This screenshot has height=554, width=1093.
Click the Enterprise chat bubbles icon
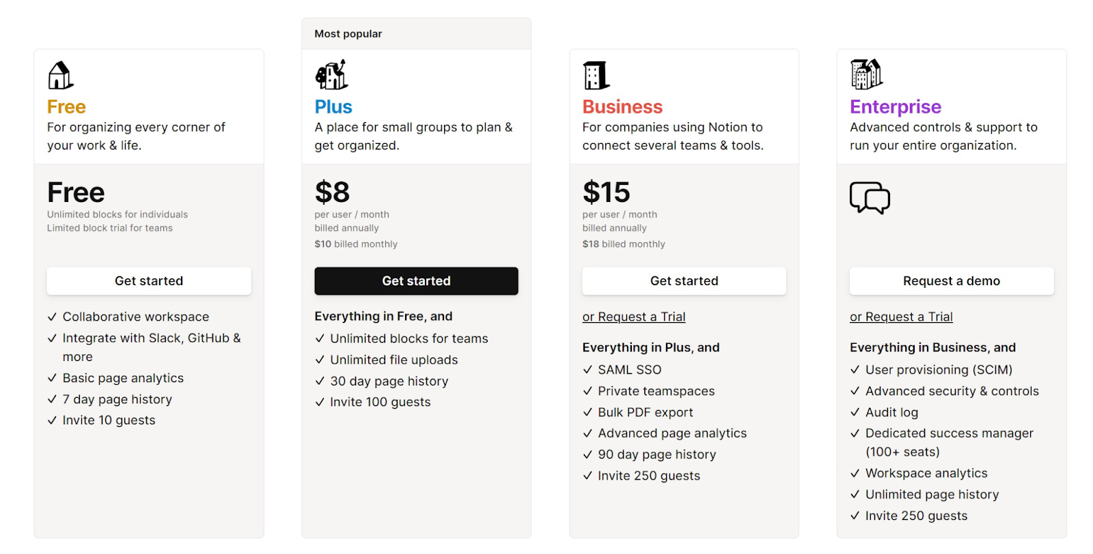870,198
